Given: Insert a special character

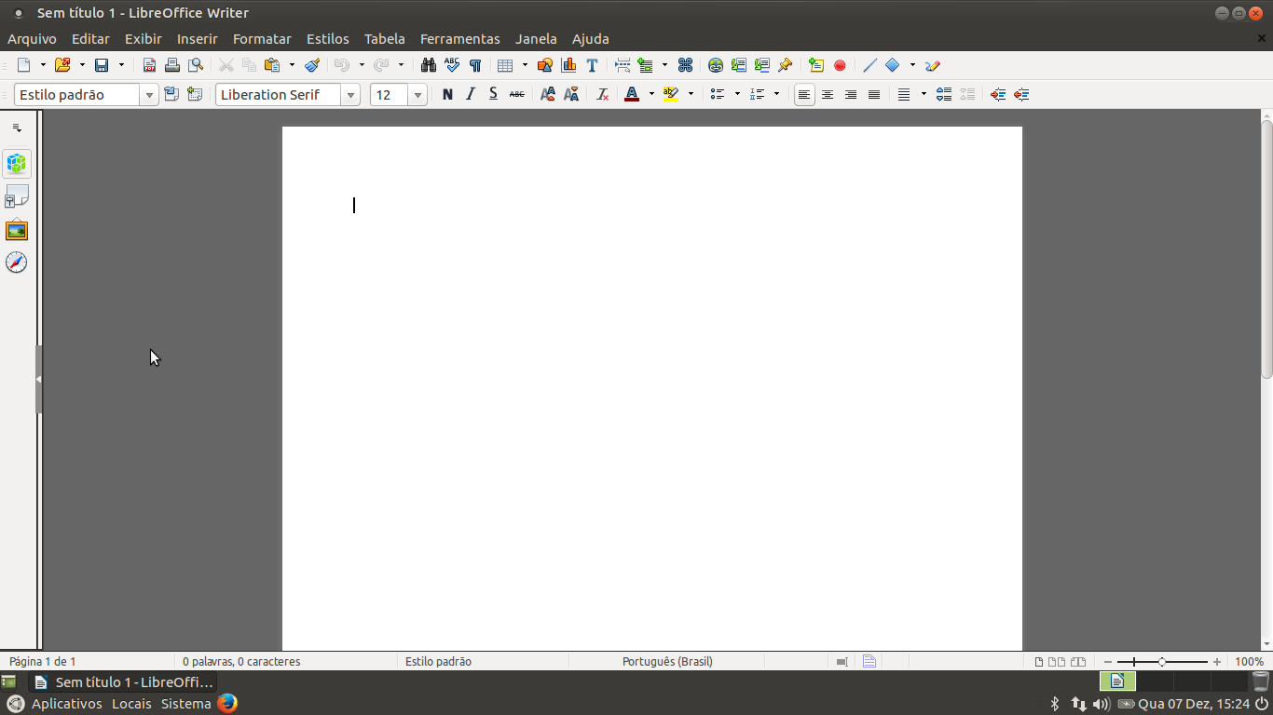Looking at the screenshot, I should tap(685, 65).
